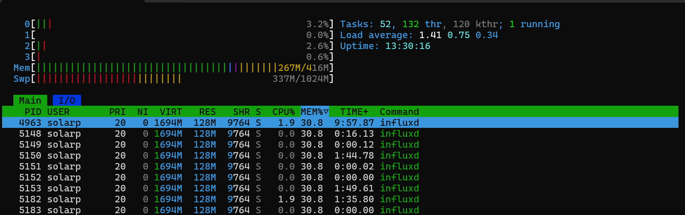685x215 pixels.
Task: Click the CPU 3 usage meter
Action: click(x=179, y=57)
